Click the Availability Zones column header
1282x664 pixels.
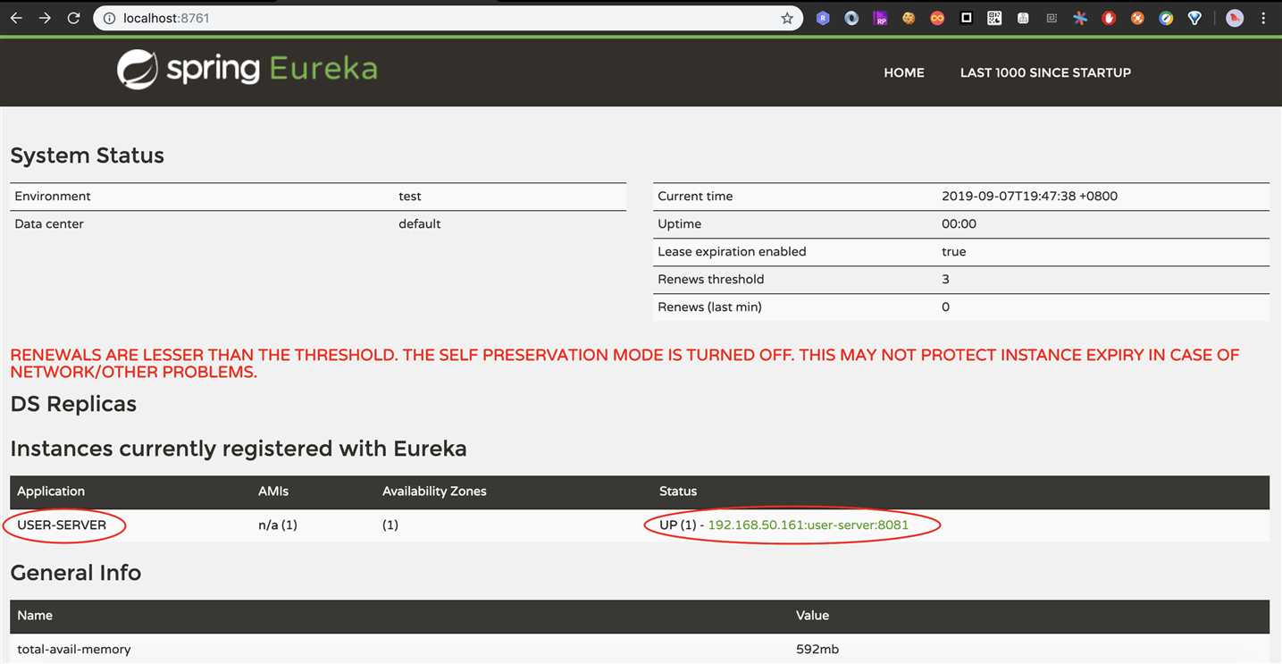pos(434,491)
